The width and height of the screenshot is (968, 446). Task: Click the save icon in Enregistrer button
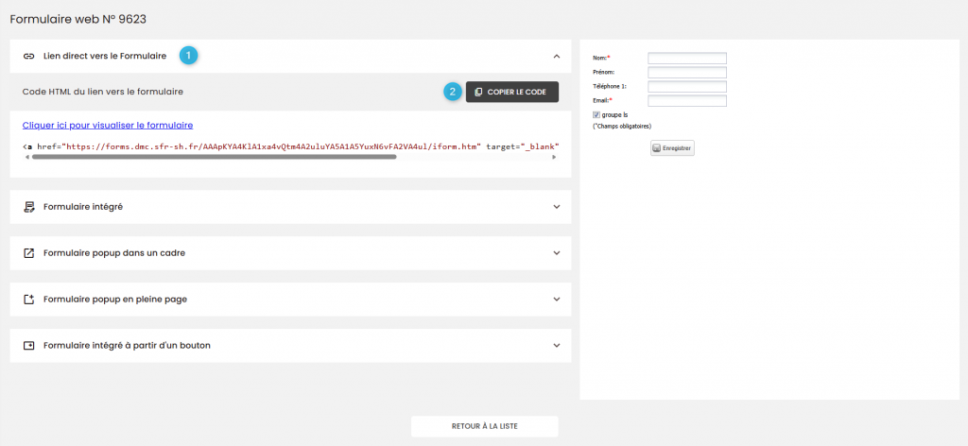click(x=657, y=148)
